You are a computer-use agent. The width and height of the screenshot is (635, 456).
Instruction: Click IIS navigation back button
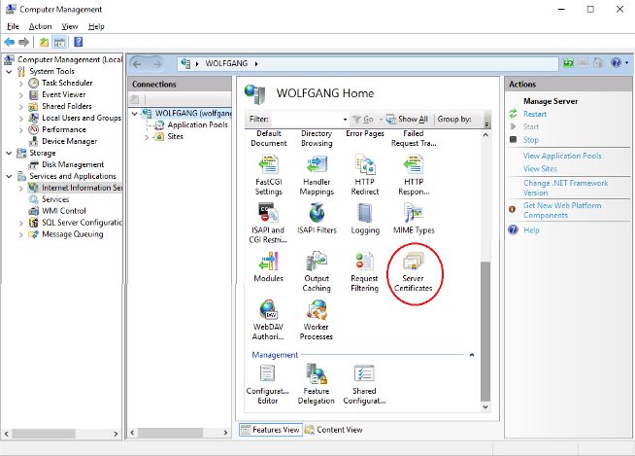click(137, 64)
